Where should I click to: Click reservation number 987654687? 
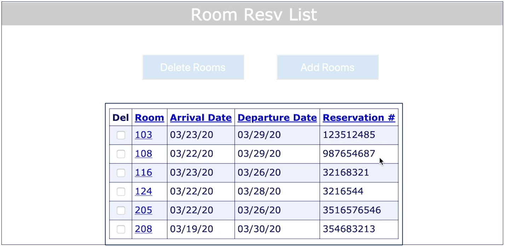tap(349, 154)
